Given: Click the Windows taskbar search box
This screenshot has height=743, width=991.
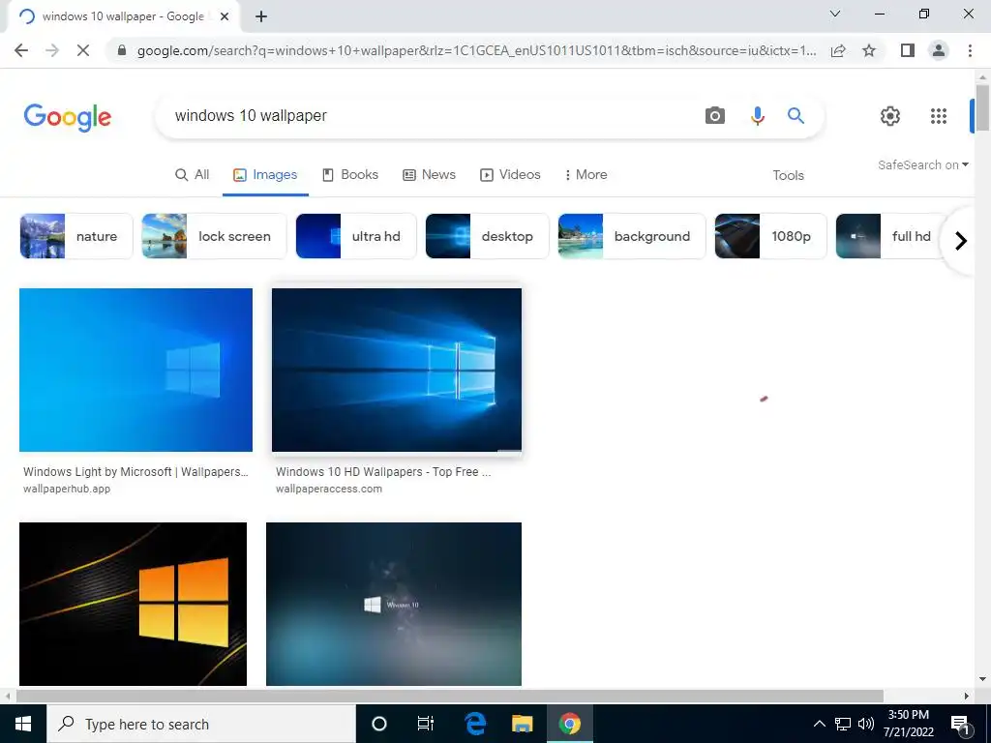Looking at the screenshot, I should click(201, 724).
